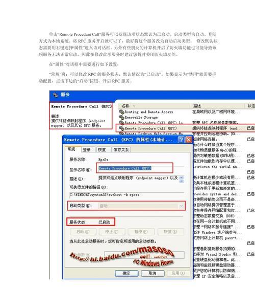Click the Routing and Remote Access service icon

(x=121, y=112)
